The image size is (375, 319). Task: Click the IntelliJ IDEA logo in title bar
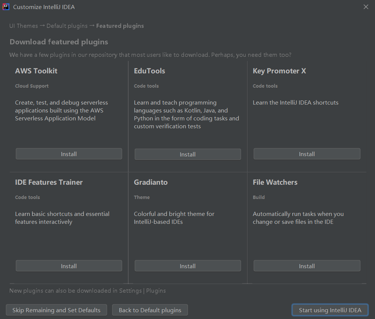click(6, 7)
